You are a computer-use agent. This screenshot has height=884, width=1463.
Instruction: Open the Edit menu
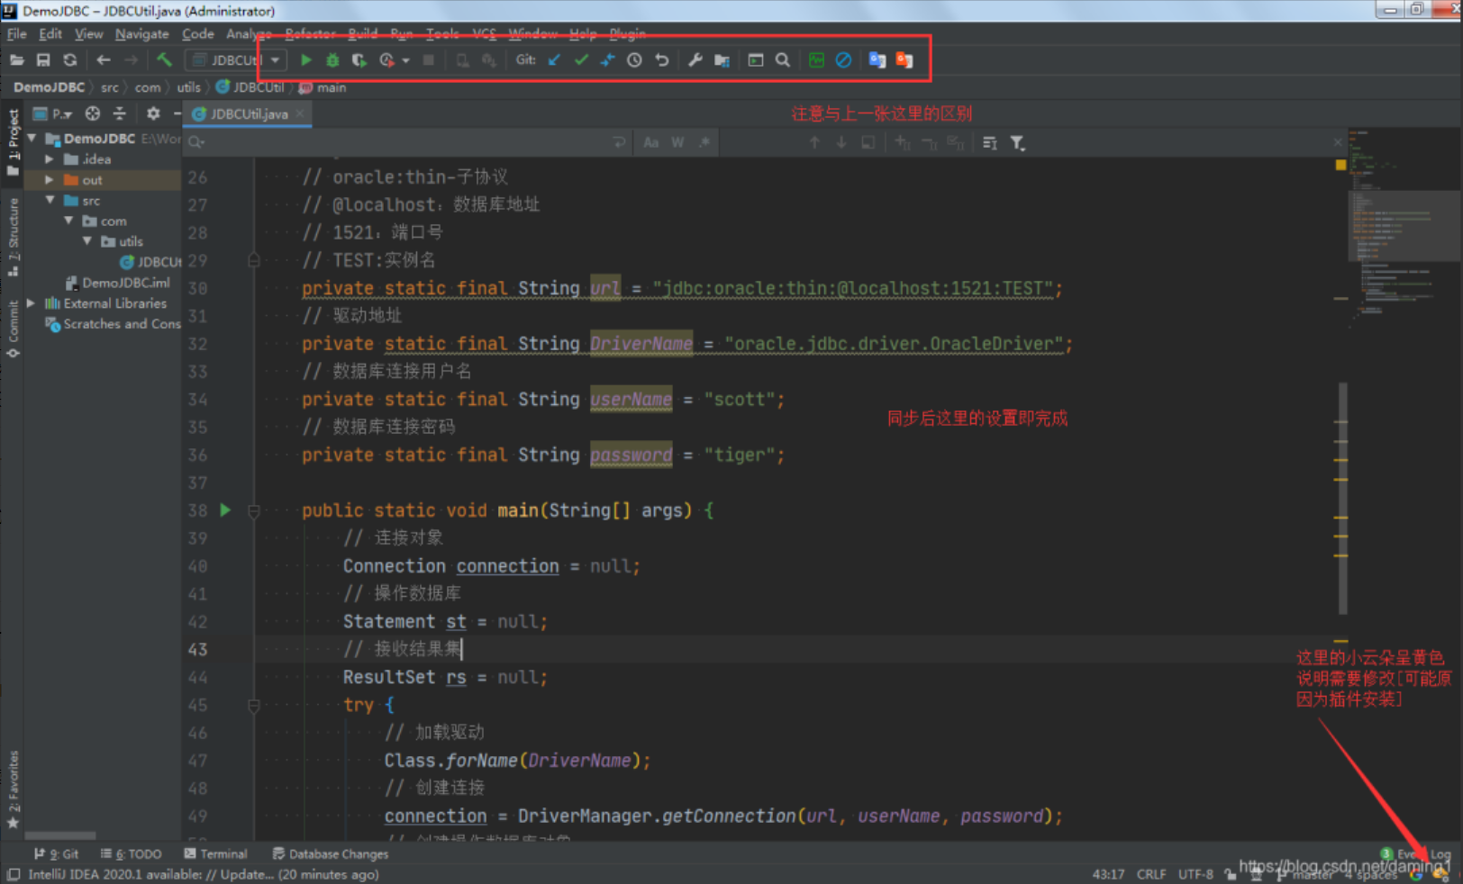pos(50,34)
